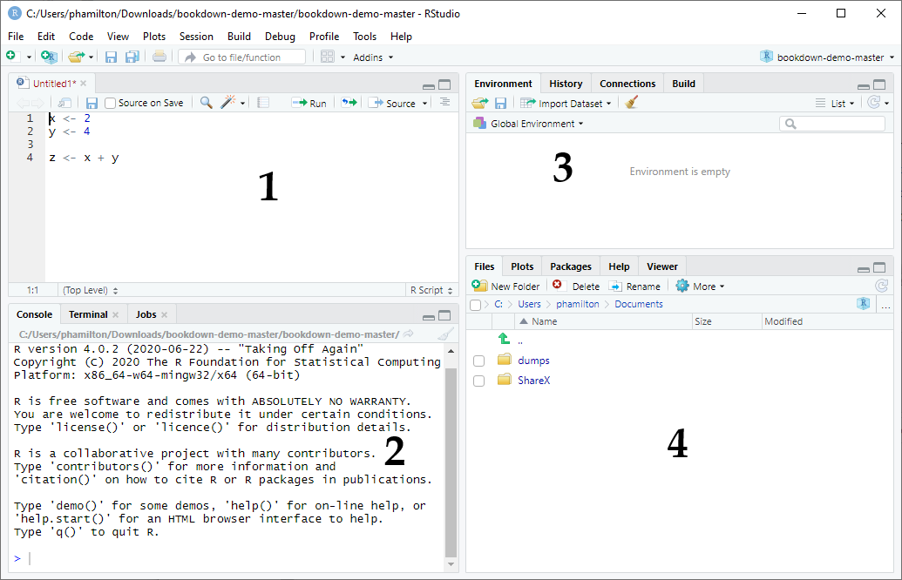Viewport: 902px width, 580px height.
Task: Open the Import Dataset dropdown
Action: [571, 104]
